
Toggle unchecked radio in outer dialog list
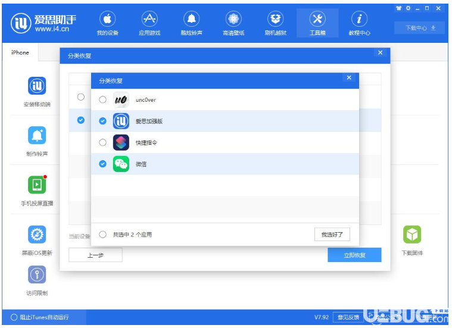click(x=81, y=97)
